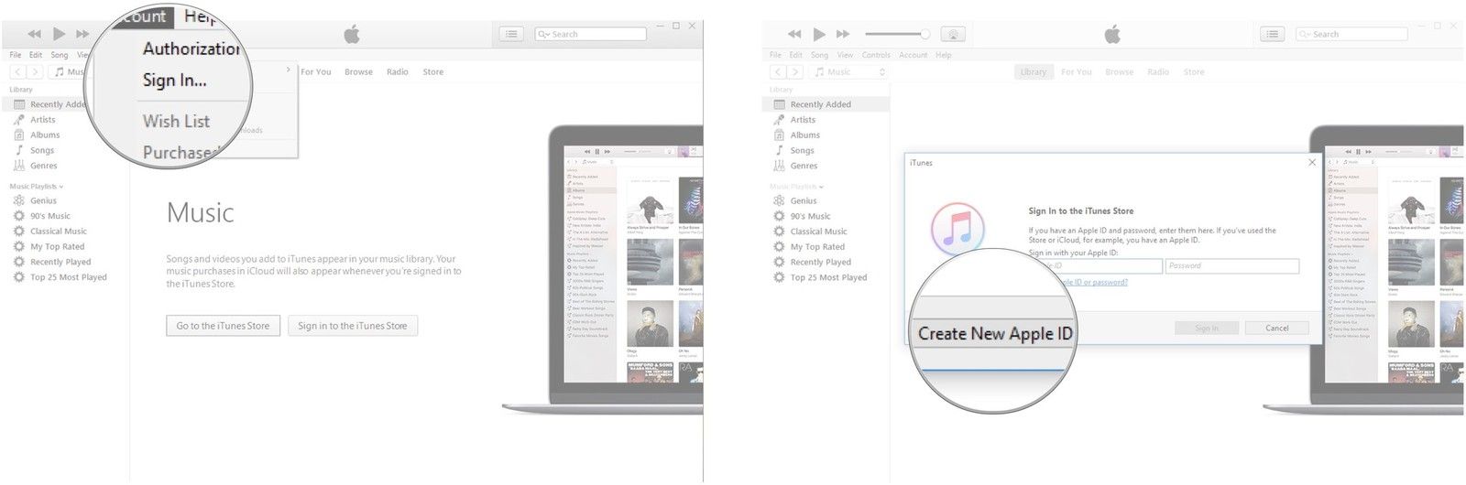Toggle the list view icon in right iTunes window
1466x485 pixels.
click(x=1272, y=34)
